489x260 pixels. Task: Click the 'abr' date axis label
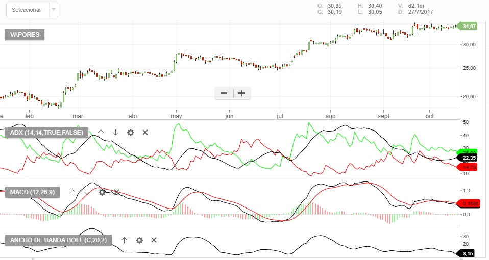133,116
